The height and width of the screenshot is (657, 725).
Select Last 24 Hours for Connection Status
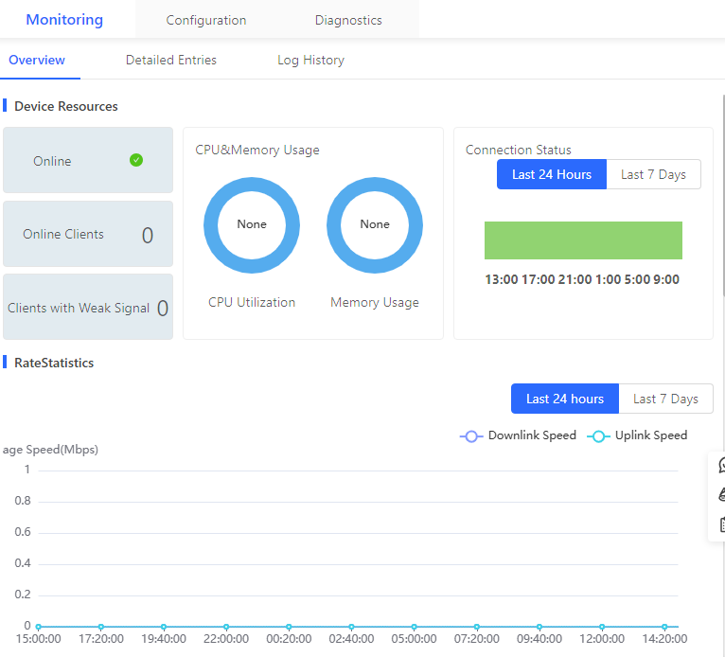[552, 174]
